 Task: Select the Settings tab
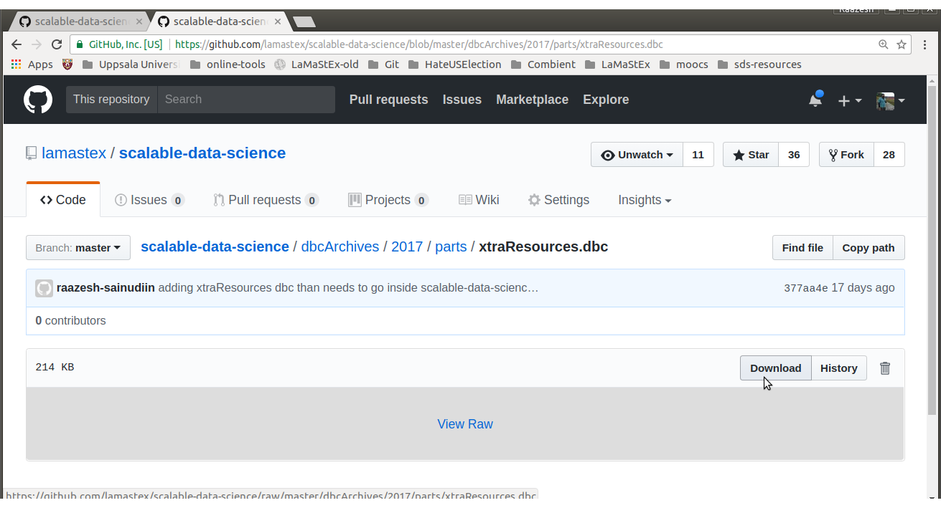[558, 200]
